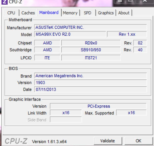The height and width of the screenshot is (146, 154).
Task: Select the BIOS Version 1903 field
Action: 91,83
